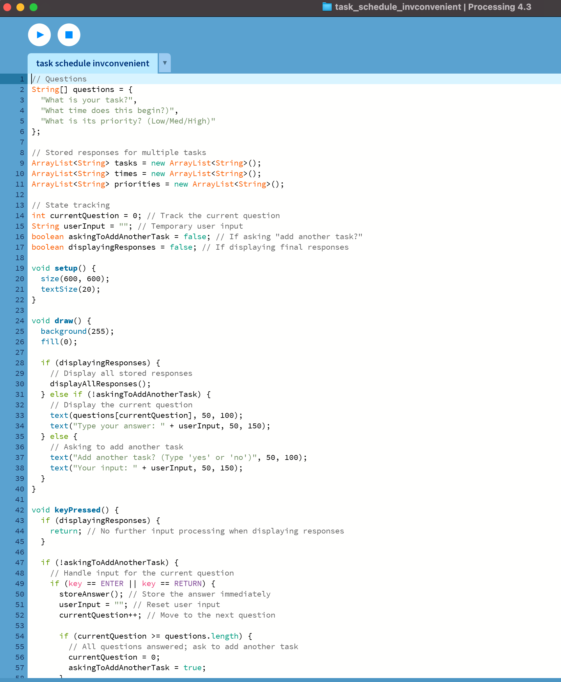Click the "What time does this begin?)" string
The image size is (561, 682).
point(107,110)
